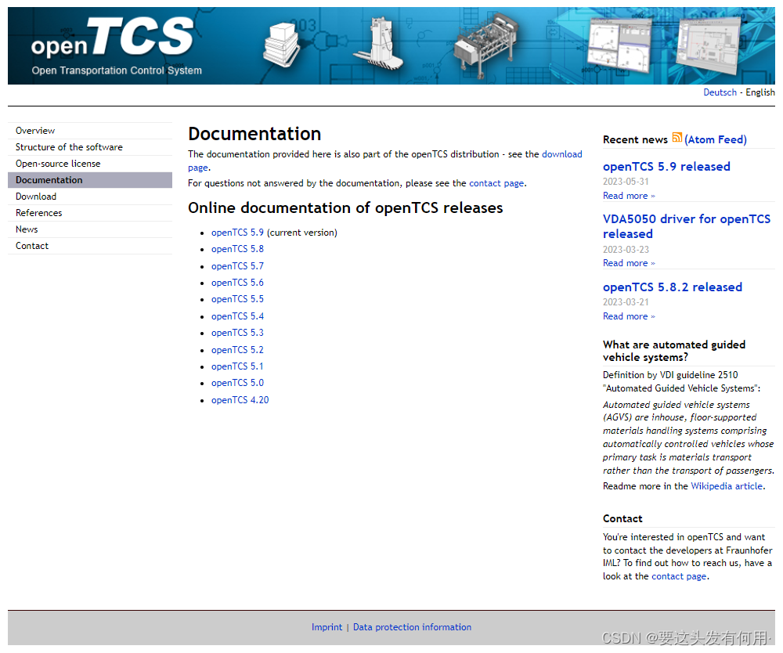This screenshot has height=653, width=783.
Task: Open Contact in the sidebar menu
Action: (90, 246)
